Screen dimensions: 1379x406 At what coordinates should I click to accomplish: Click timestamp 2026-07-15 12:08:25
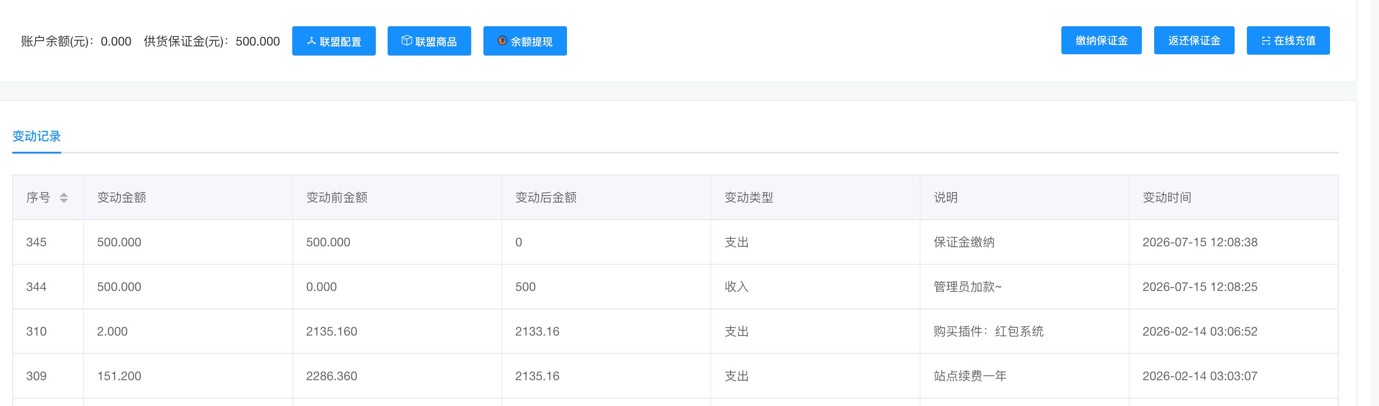1200,287
